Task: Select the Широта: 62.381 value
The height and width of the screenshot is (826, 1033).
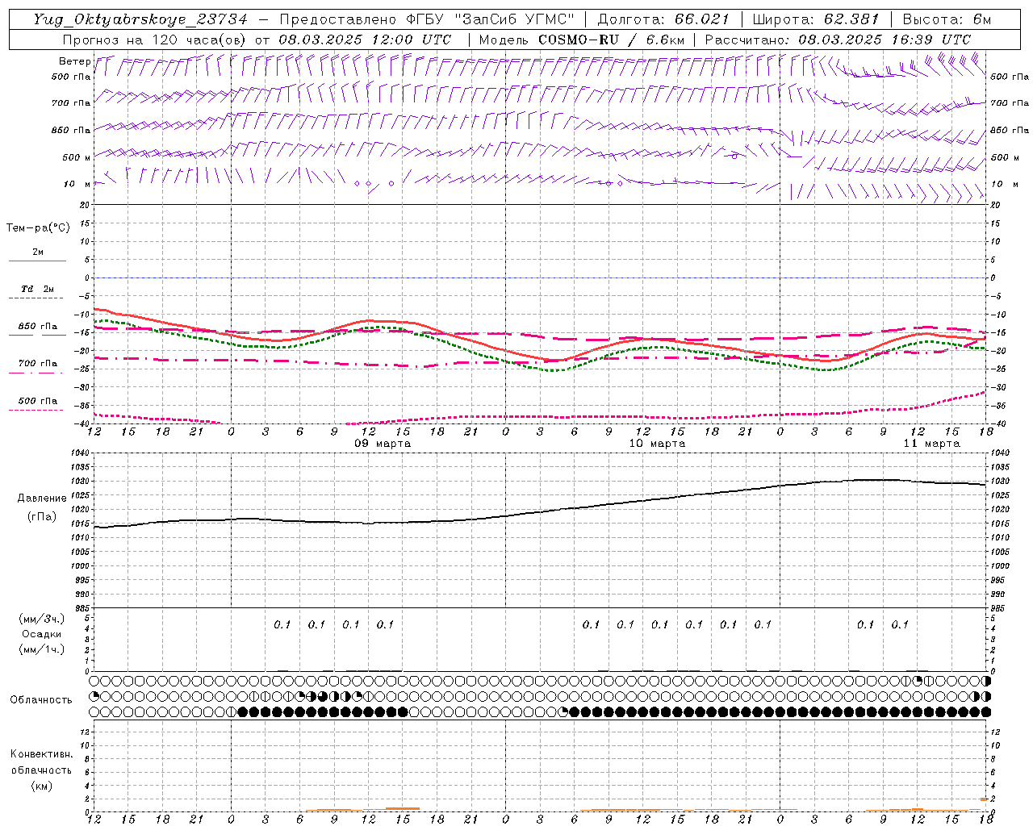Action: (815, 19)
